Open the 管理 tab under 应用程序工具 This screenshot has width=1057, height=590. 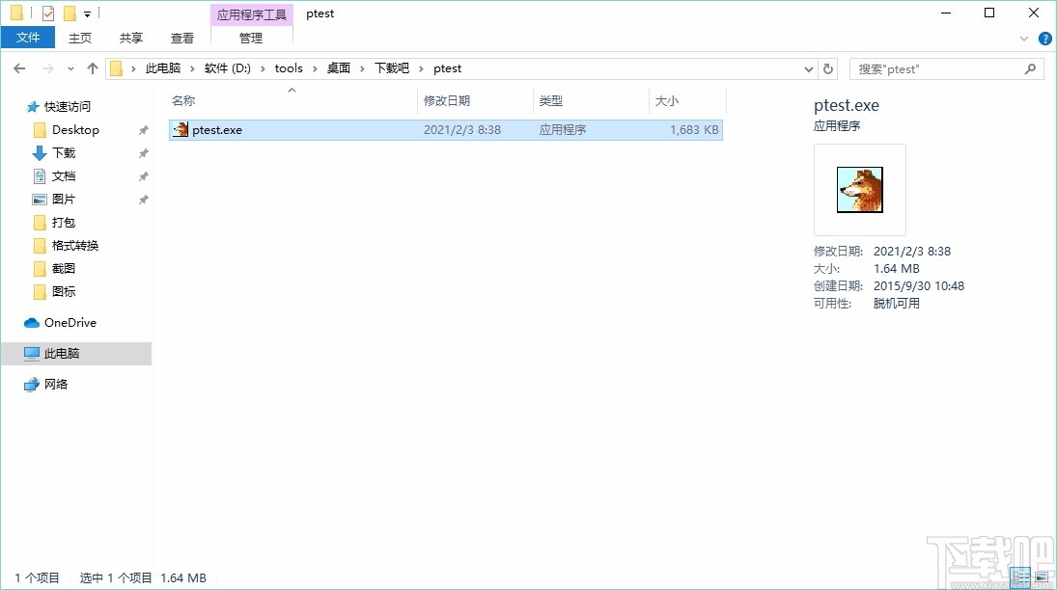(x=251, y=40)
